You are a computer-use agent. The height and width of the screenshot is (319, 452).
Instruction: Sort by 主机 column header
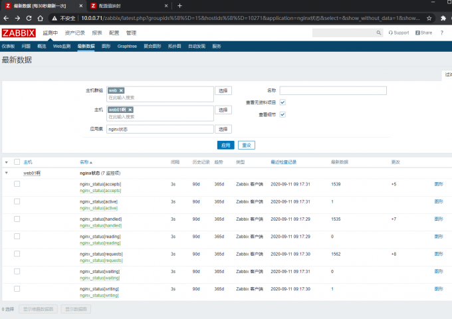(28, 162)
